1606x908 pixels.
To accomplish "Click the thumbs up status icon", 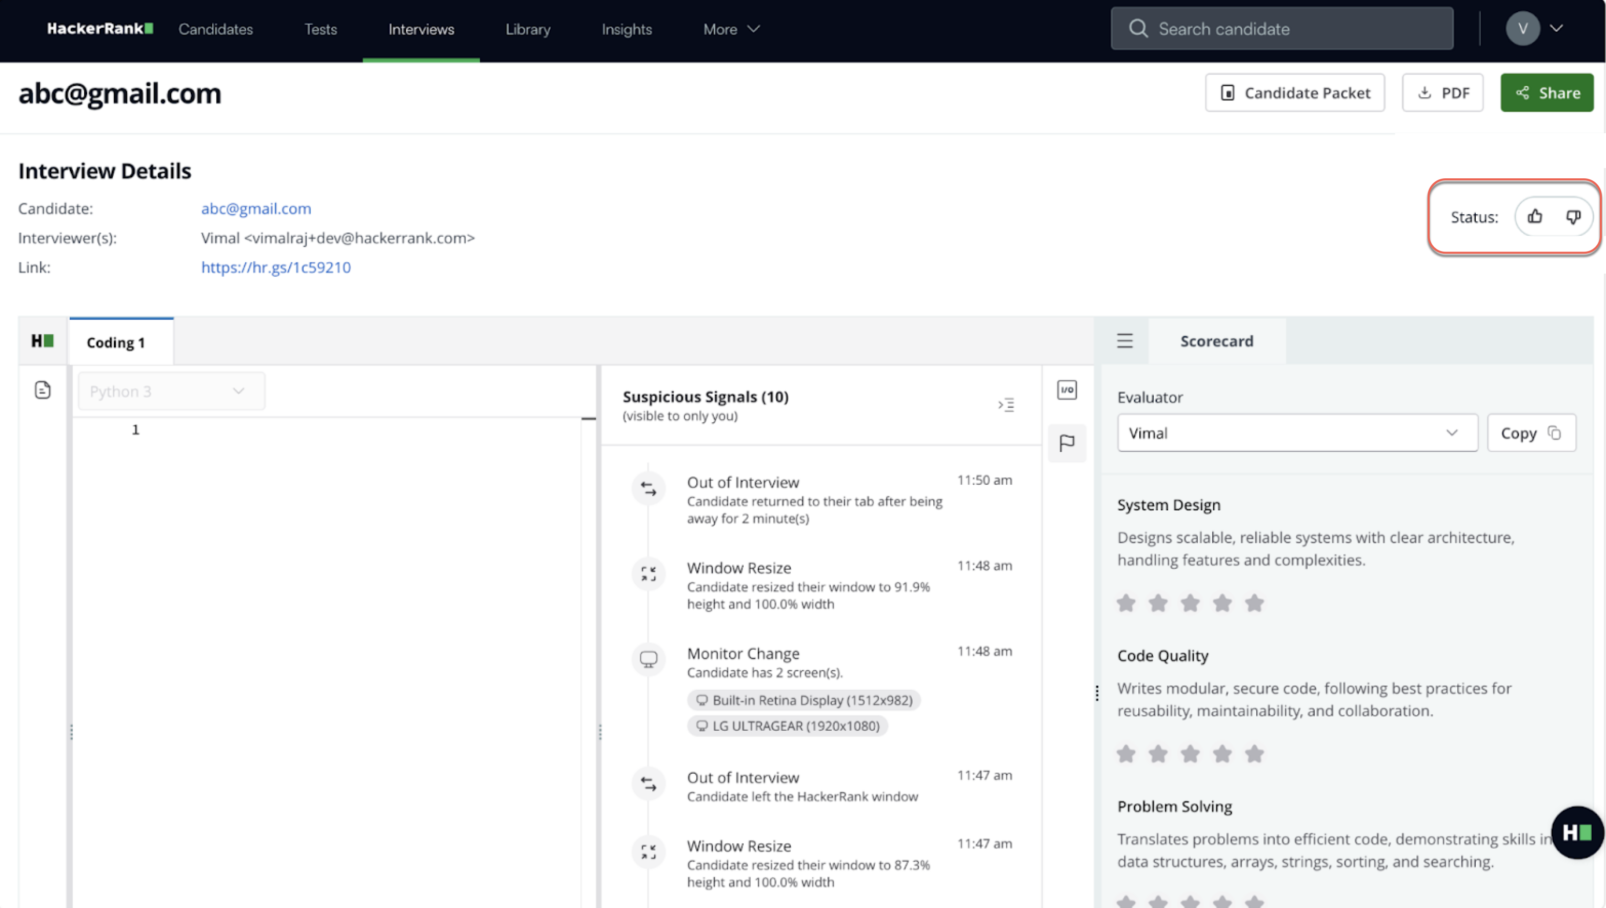I will click(1534, 216).
